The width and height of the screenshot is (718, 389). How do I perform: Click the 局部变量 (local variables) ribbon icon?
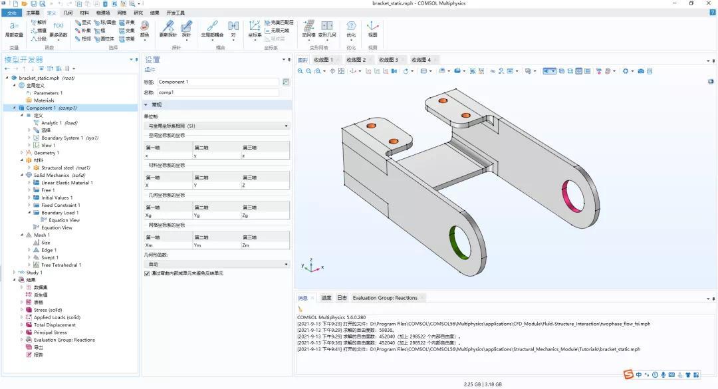point(14,29)
